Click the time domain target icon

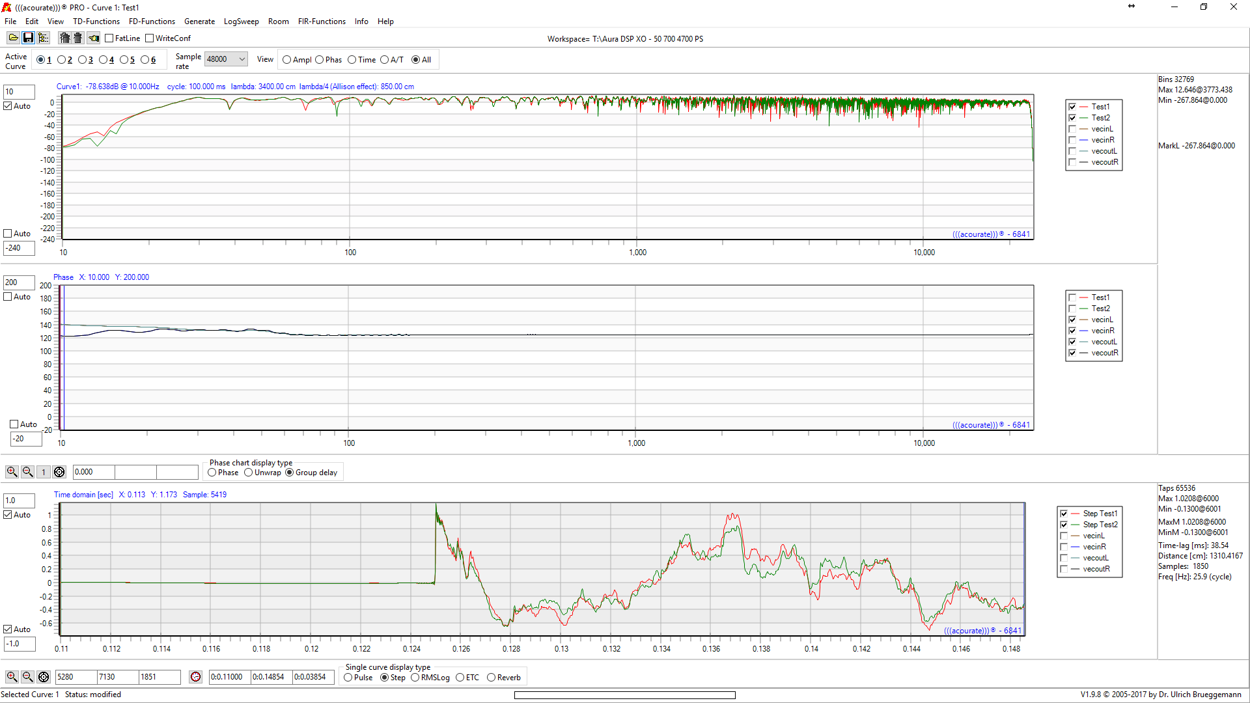(x=44, y=677)
